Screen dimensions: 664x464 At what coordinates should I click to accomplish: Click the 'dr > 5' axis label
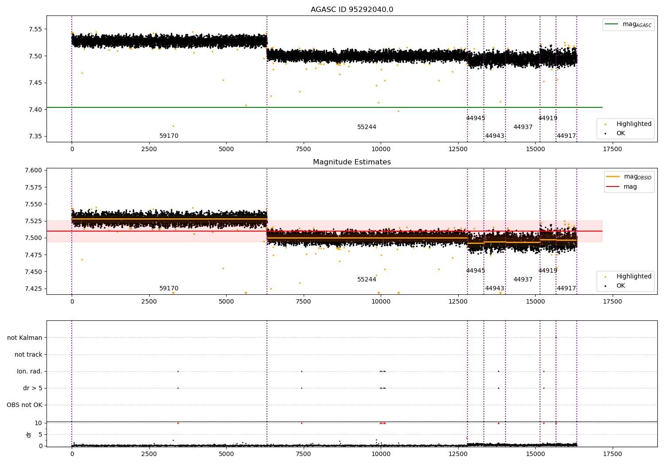[33, 388]
